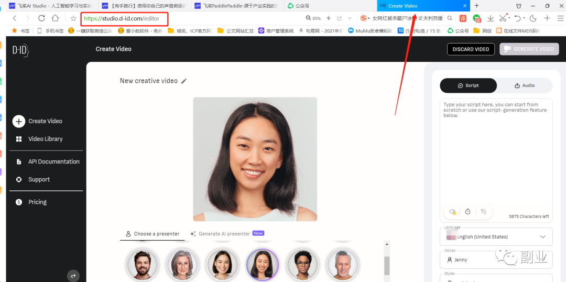
Task: Click the stopwatch pause icon in script box
Action: coord(467,211)
